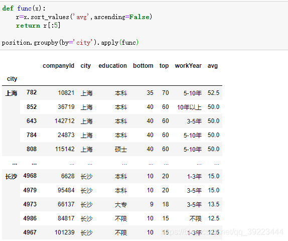The width and height of the screenshot is (288, 241).
Task: Click workYear '10年以上' cell
Action: point(189,107)
